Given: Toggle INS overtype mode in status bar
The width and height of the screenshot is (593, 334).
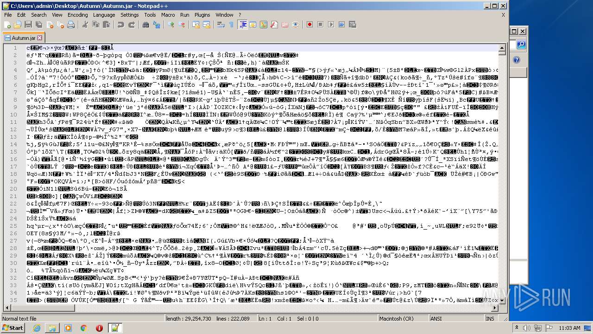Looking at the screenshot, I should tap(490, 319).
